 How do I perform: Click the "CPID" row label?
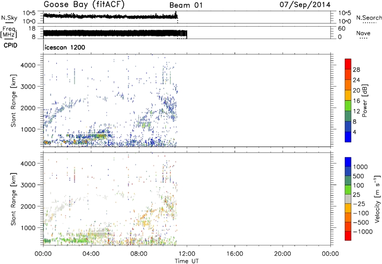[11, 45]
